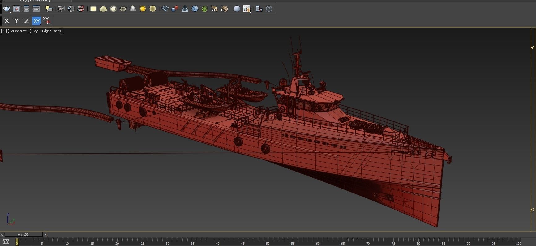The height and width of the screenshot is (246, 536).
Task: Click the camera with half-moon icon
Action: pos(71,9)
